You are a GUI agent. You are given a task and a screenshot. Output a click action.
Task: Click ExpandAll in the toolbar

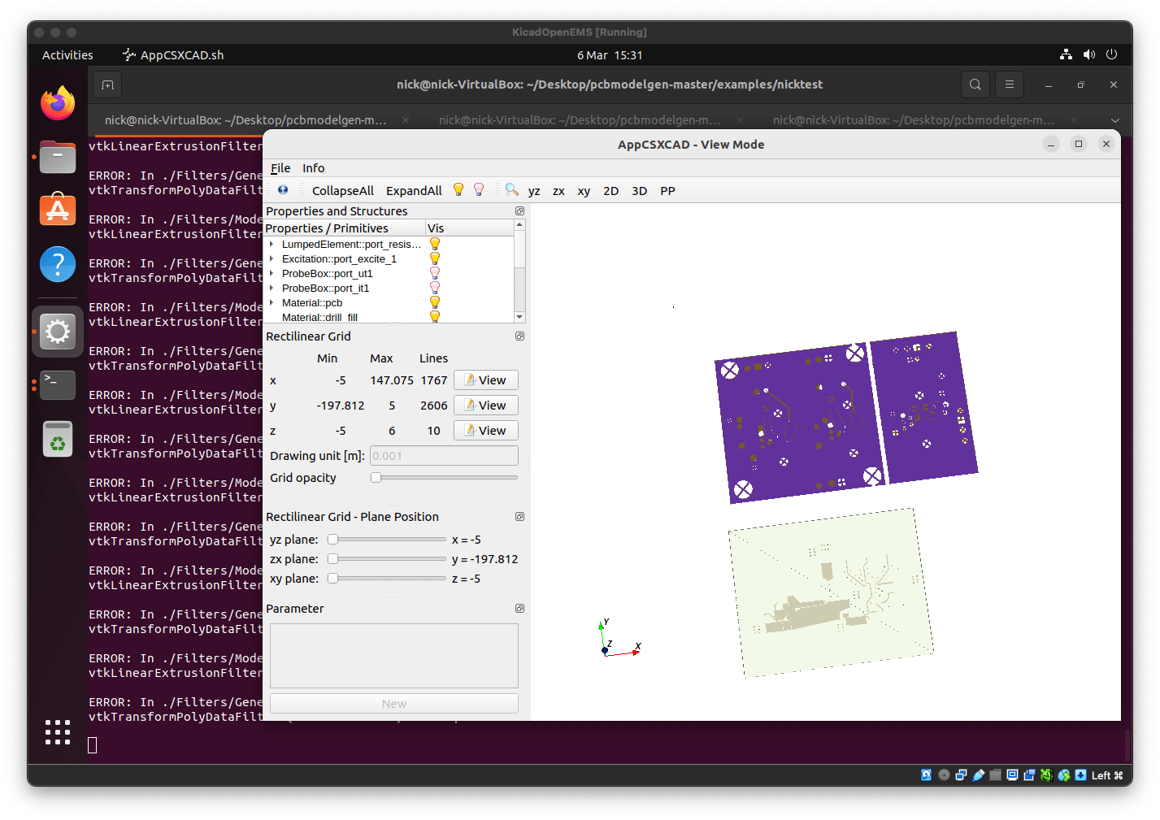(414, 191)
